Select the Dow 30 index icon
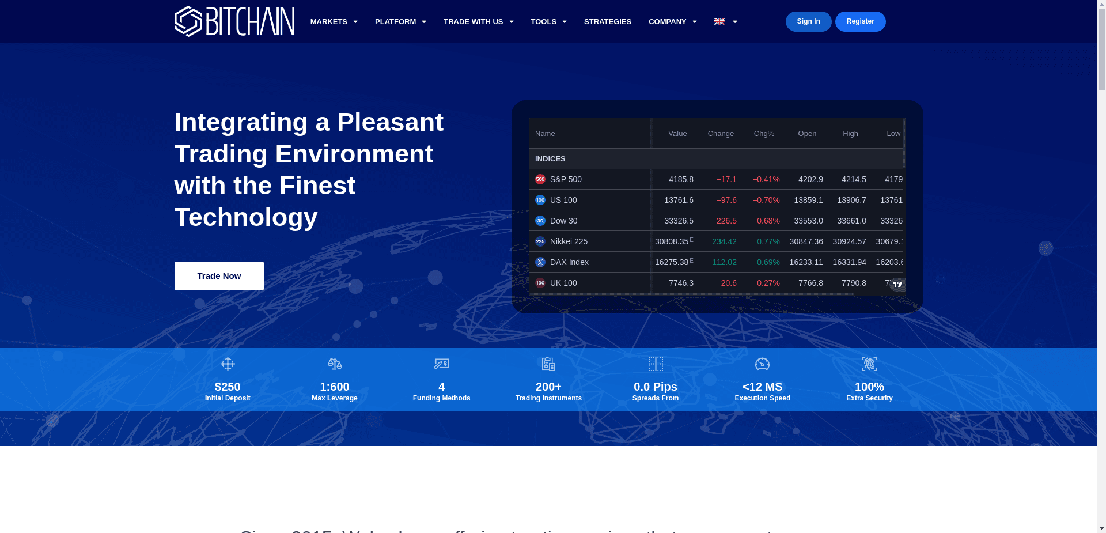Screen dimensions: 1106x533 click(x=540, y=221)
